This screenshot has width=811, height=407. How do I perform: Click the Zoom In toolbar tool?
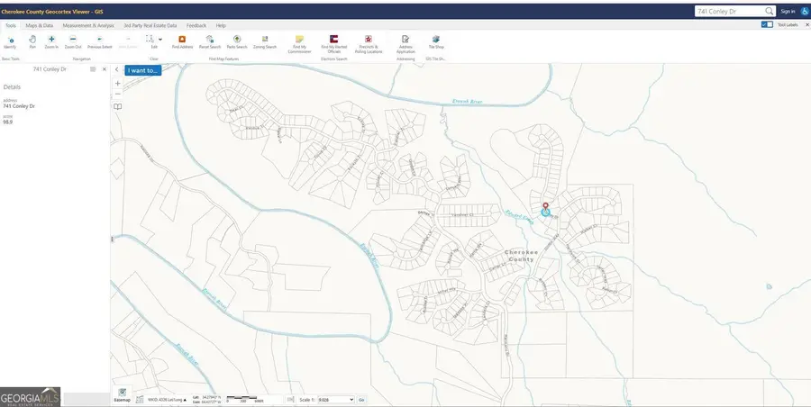(51, 42)
